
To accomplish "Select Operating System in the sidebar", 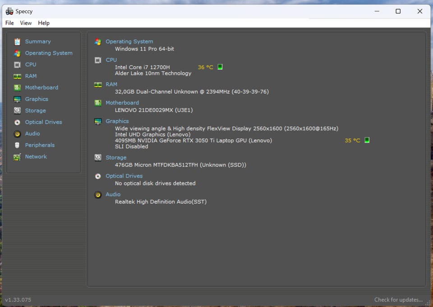I will (49, 53).
